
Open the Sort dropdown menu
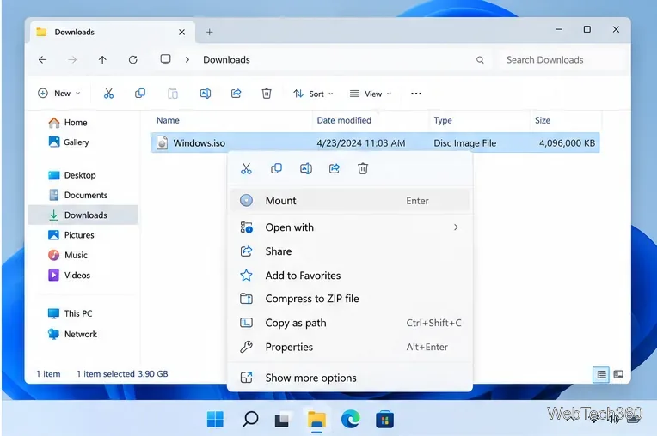coord(313,94)
